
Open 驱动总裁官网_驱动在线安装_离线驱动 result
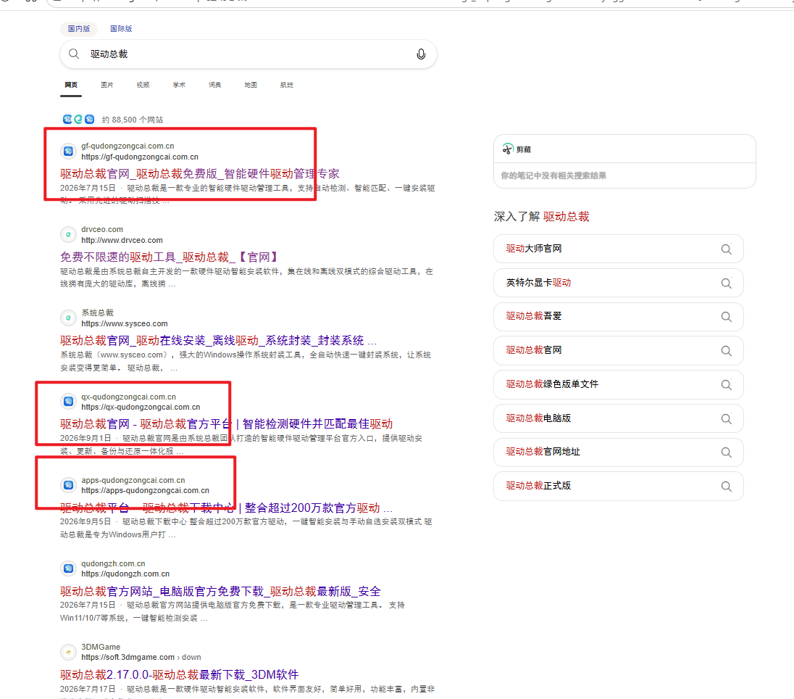pos(218,341)
